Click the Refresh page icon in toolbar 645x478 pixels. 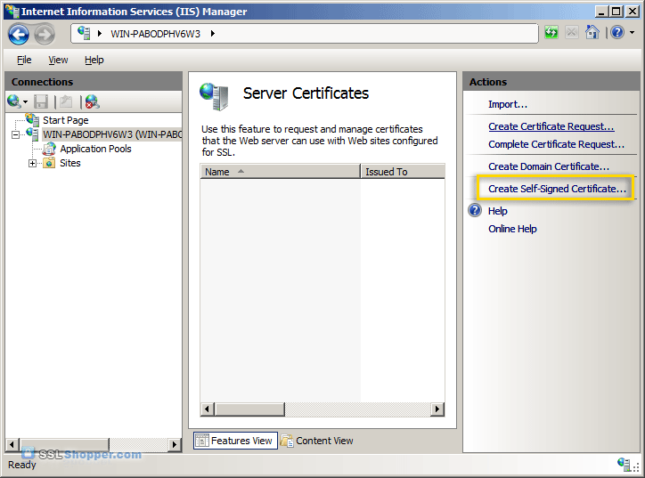coord(551,32)
